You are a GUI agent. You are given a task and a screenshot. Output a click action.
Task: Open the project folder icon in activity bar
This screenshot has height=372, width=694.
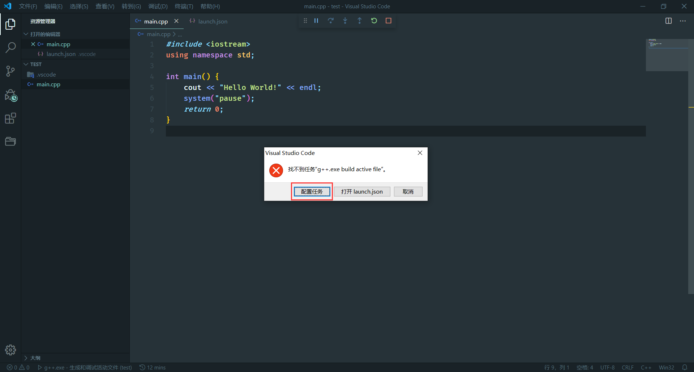(10, 141)
